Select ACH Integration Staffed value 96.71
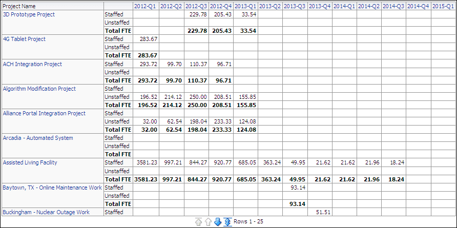The image size is (457, 228). click(224, 64)
